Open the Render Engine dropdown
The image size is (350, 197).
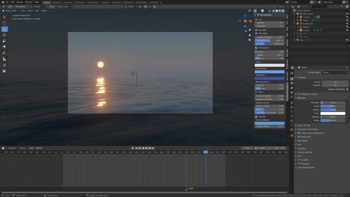335,72
